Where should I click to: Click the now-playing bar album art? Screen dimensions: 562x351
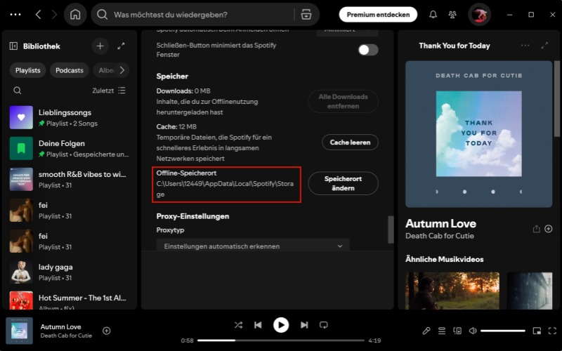[x=20, y=331]
